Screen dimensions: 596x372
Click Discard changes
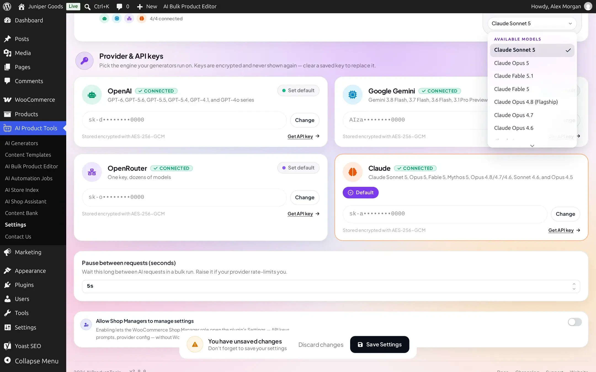click(x=321, y=345)
